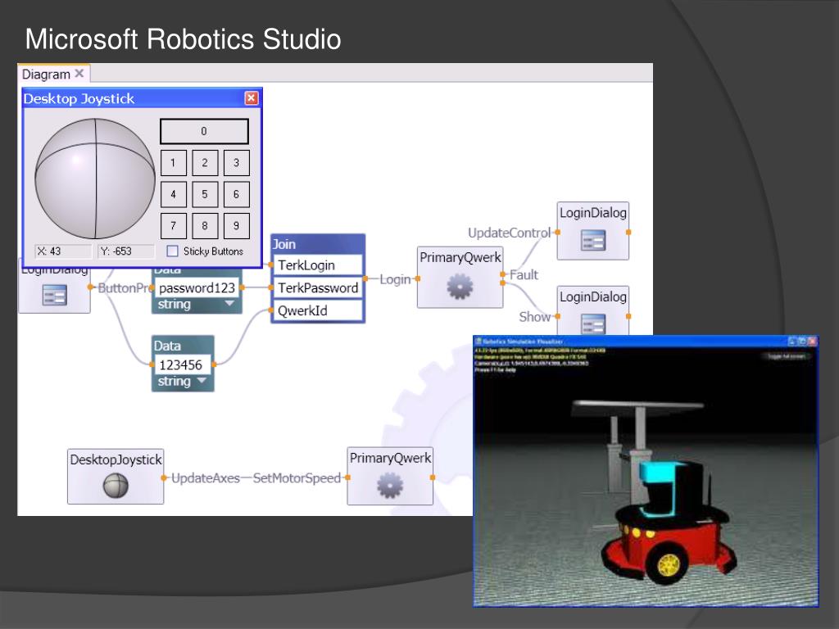Select the Data block header above 123456

pyautogui.click(x=183, y=346)
